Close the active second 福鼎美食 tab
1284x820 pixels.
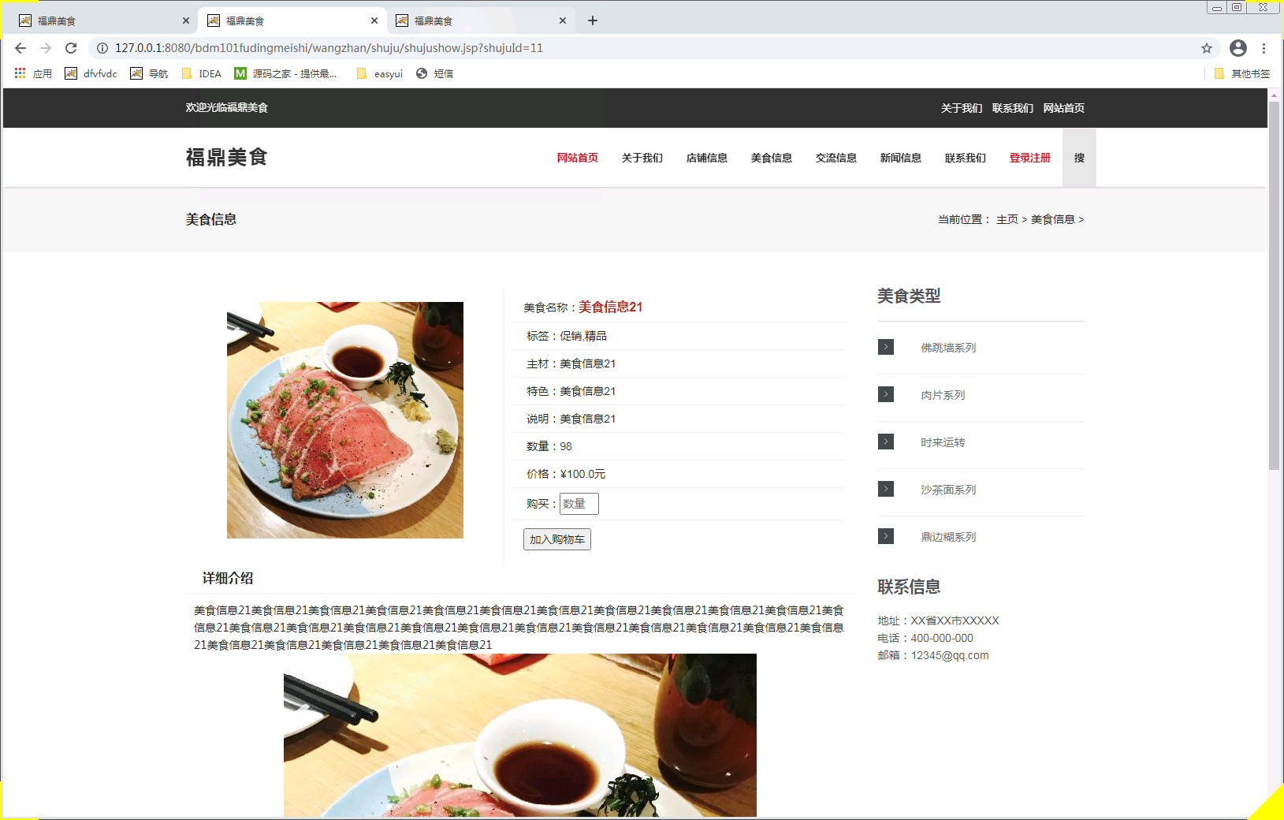374,20
